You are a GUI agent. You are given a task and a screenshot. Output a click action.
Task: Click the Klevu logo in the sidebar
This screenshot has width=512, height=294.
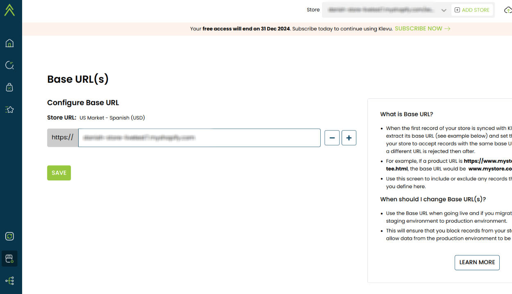9,10
